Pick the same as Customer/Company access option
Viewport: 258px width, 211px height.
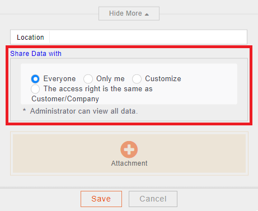(x=35, y=89)
